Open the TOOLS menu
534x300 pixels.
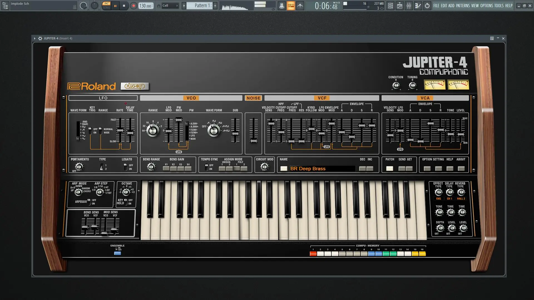tap(499, 6)
